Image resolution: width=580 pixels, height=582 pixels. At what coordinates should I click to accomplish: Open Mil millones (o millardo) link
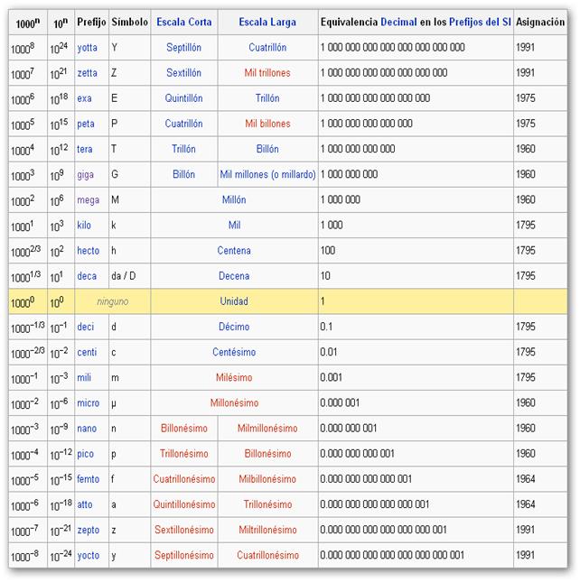pos(267,174)
